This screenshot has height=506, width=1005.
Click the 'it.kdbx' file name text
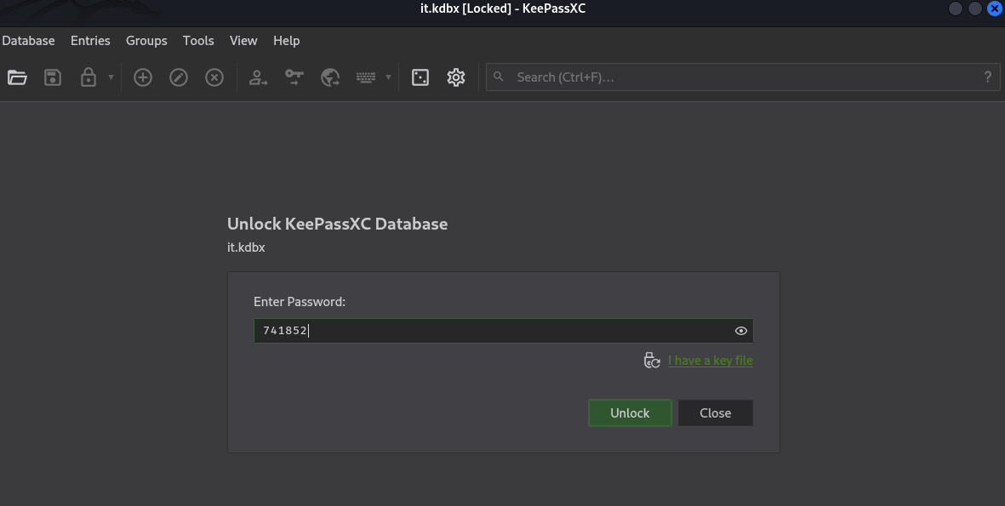[246, 247]
